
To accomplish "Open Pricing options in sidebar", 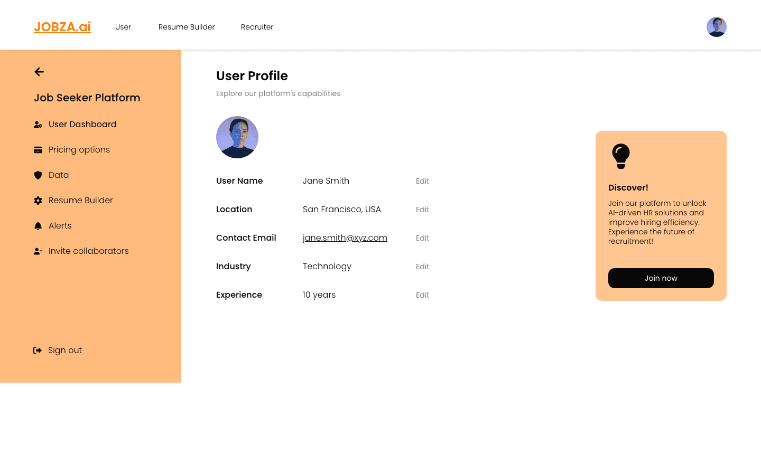I will click(x=79, y=150).
